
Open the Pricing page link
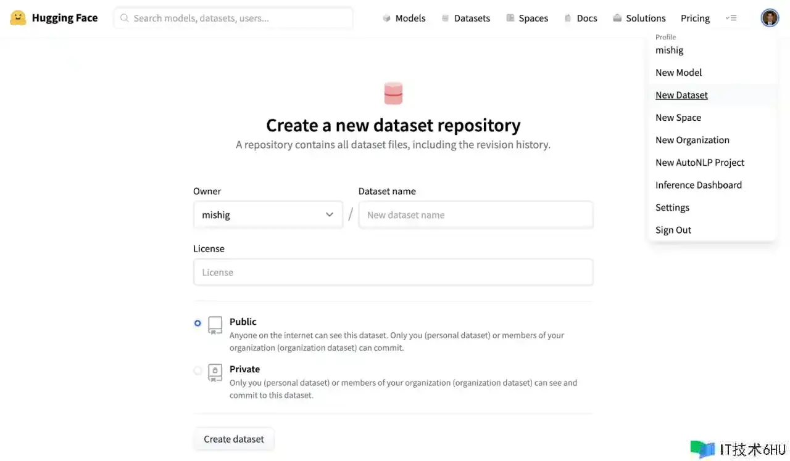click(x=695, y=18)
